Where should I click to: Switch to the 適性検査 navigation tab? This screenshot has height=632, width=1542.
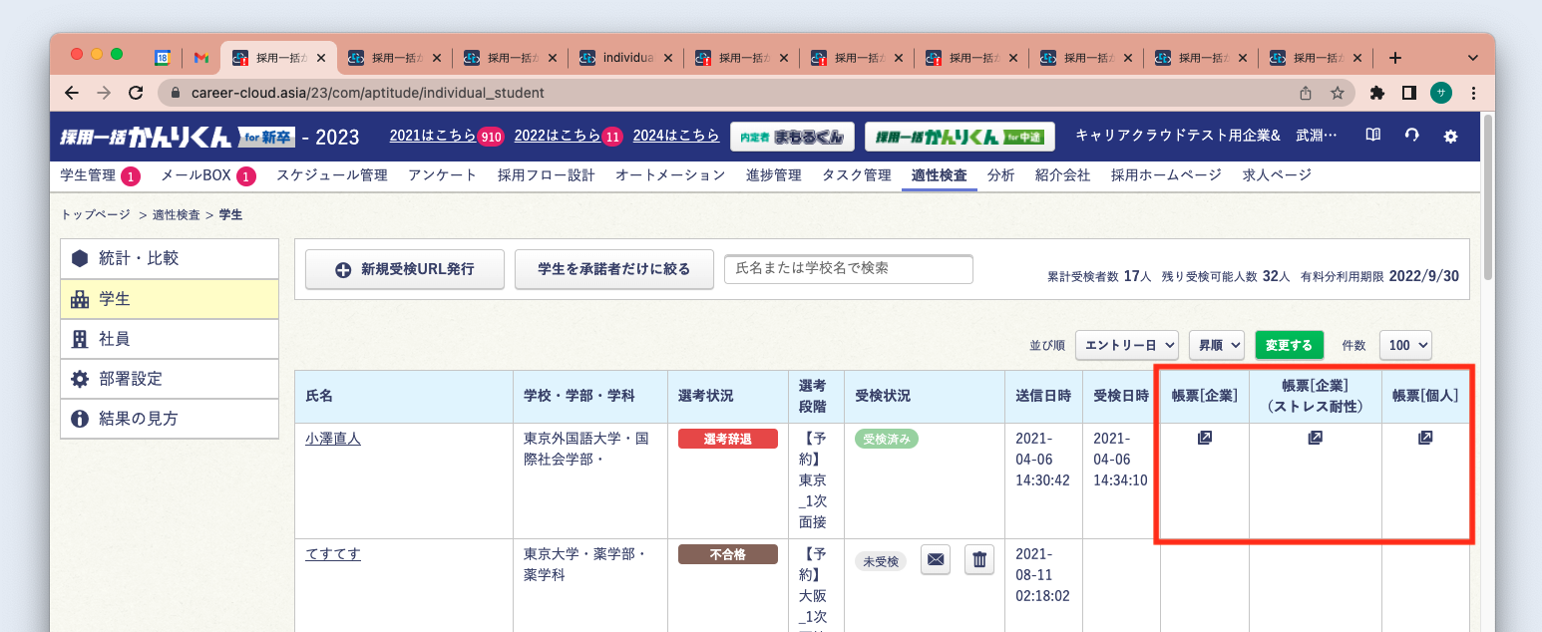click(x=938, y=173)
